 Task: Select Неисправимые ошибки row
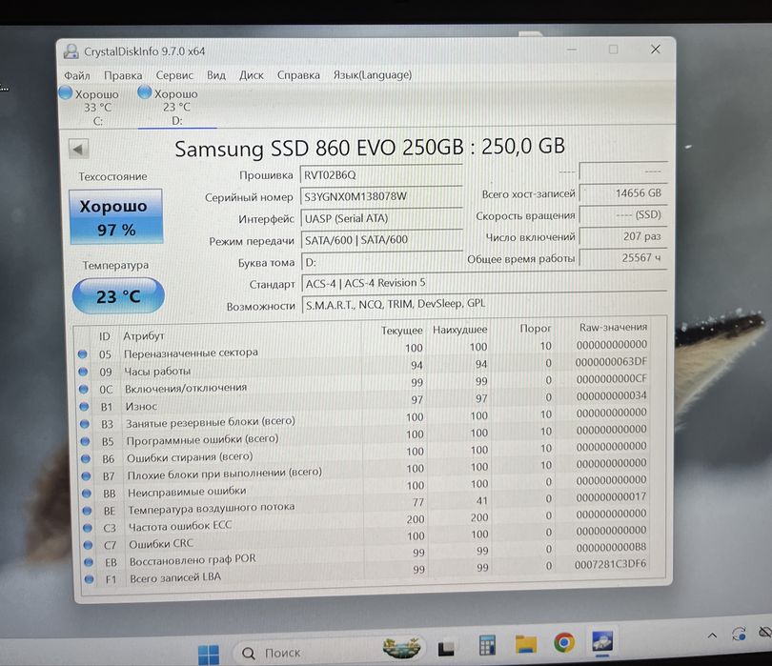365,487
